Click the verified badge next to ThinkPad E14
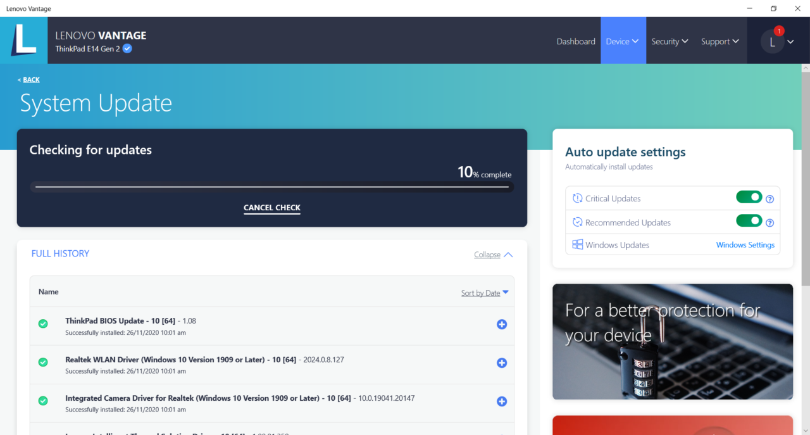 [127, 49]
